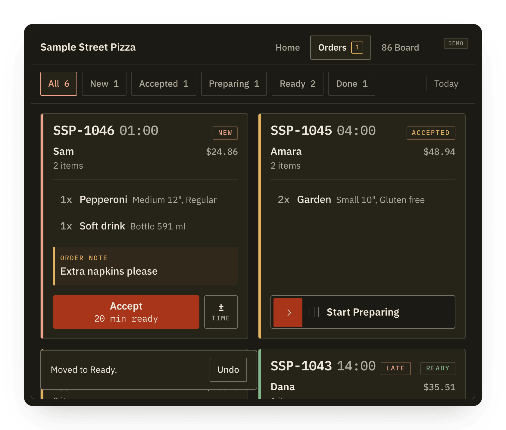Click the red arrow slide handle on SSP-1045

pyautogui.click(x=288, y=312)
